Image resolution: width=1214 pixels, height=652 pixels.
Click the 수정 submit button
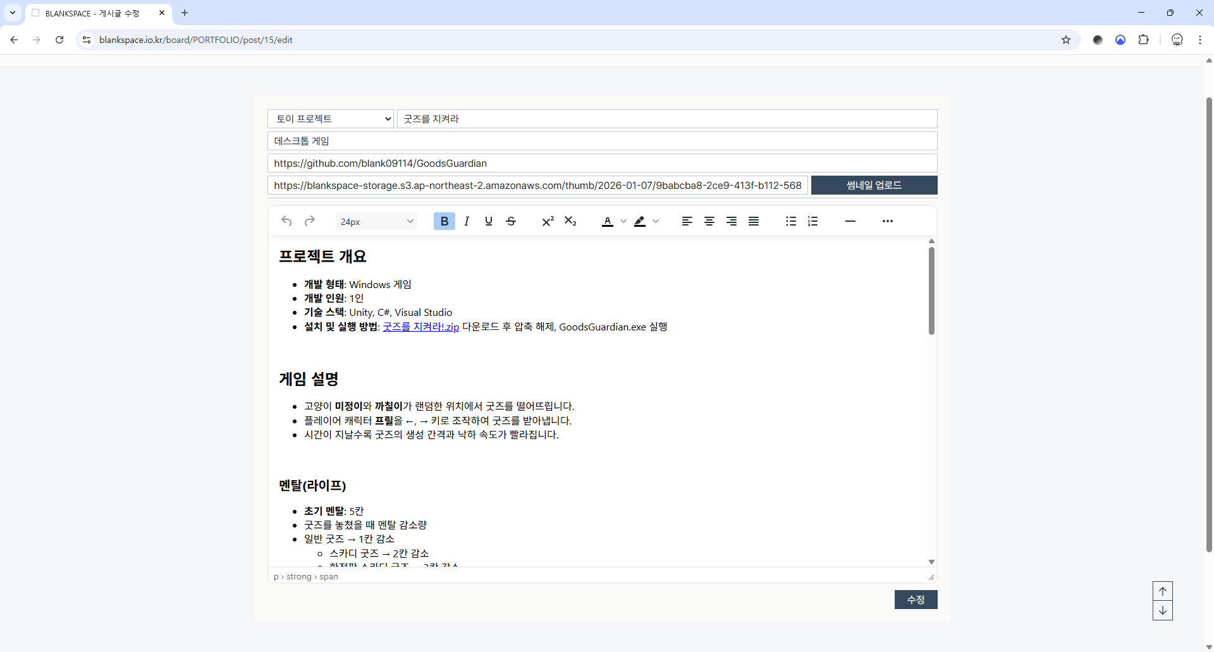click(x=916, y=600)
